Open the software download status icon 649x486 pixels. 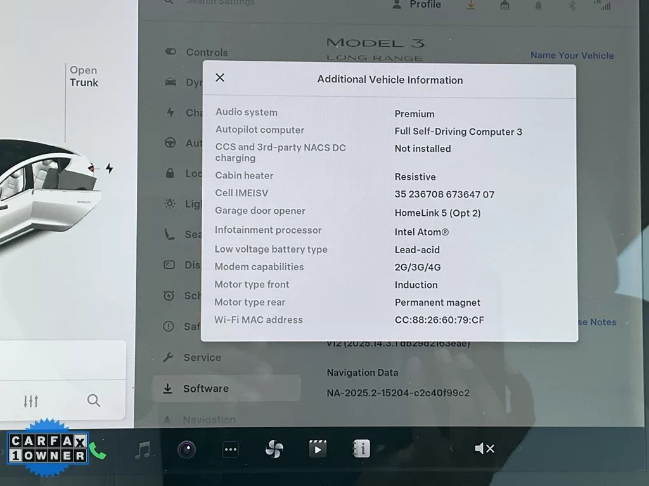(x=471, y=6)
